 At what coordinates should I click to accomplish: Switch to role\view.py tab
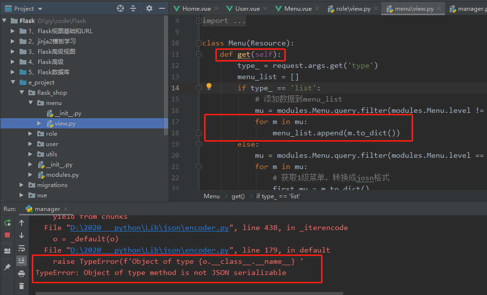click(353, 9)
